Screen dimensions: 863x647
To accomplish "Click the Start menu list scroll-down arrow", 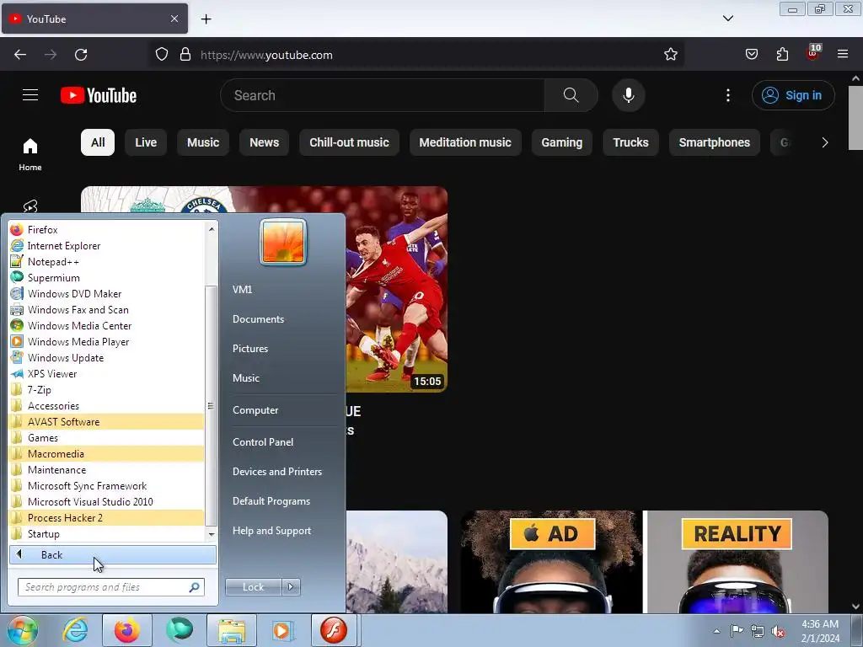I will [x=212, y=534].
